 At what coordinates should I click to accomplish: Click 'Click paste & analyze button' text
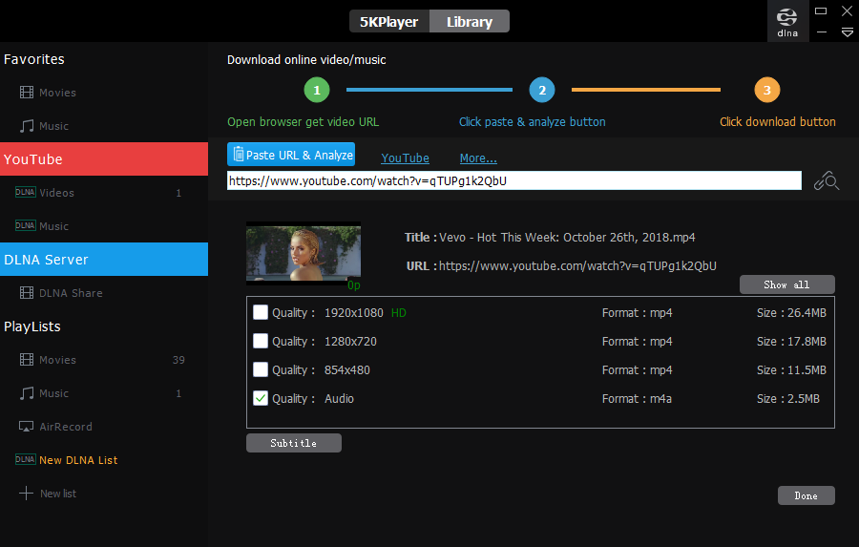(532, 121)
